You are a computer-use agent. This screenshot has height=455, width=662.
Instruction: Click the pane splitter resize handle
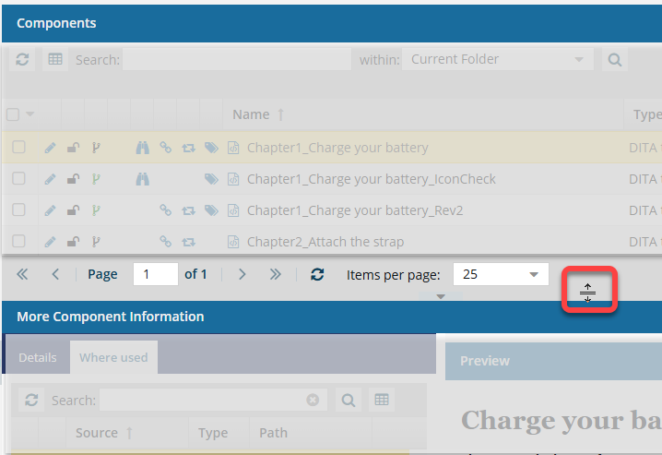tap(588, 293)
